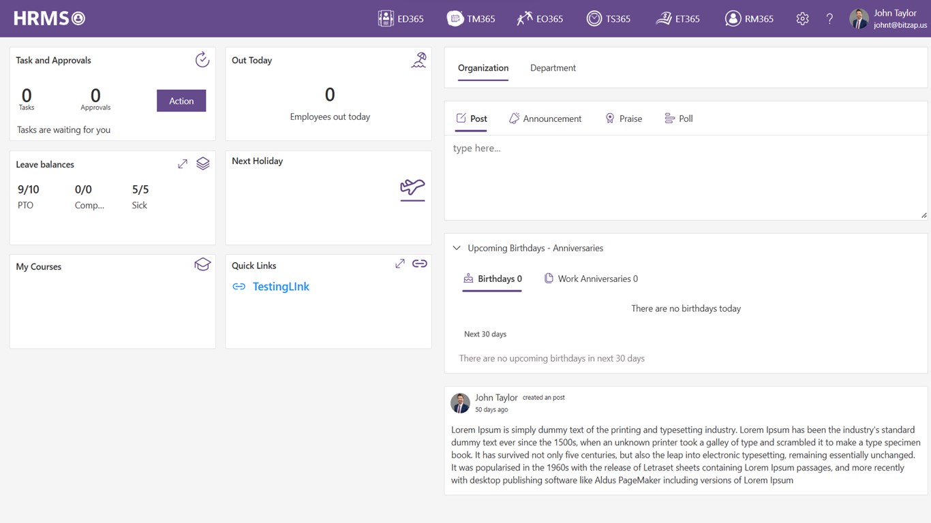Click the Leave balances stack icon
931x523 pixels.
pos(202,164)
